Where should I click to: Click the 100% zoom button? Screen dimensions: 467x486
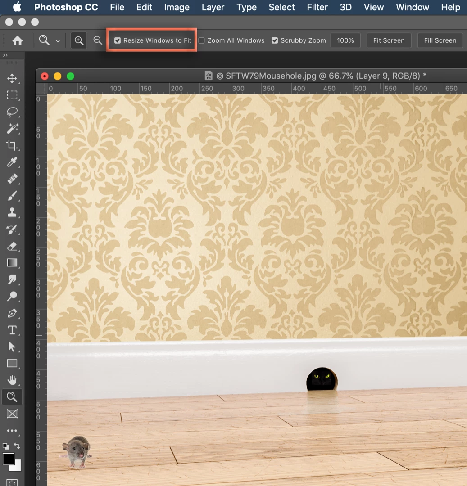click(345, 40)
